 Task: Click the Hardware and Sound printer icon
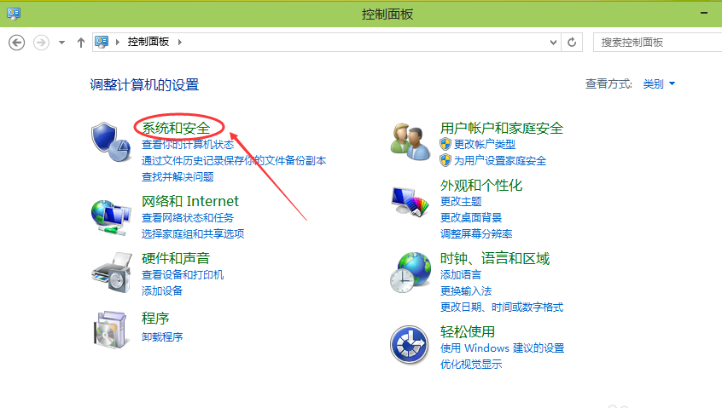tap(111, 273)
